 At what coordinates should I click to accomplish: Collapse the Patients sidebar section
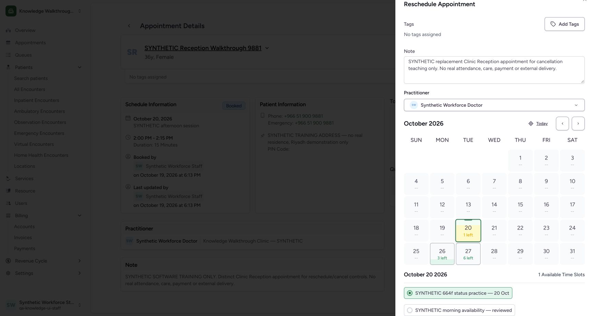tap(80, 67)
